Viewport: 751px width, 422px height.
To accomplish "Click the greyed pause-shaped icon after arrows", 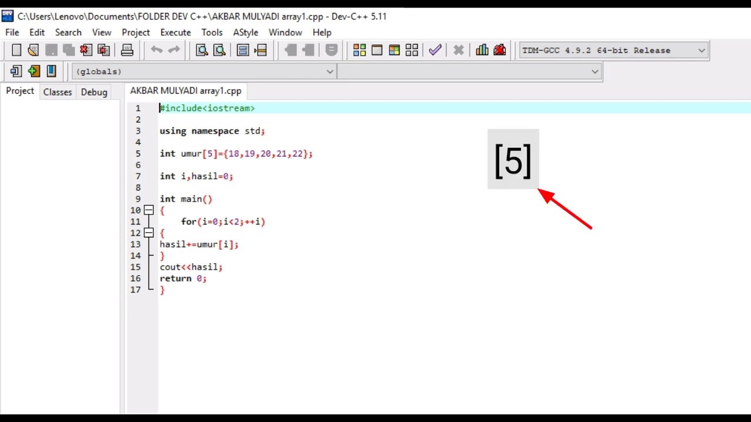I will coord(331,50).
